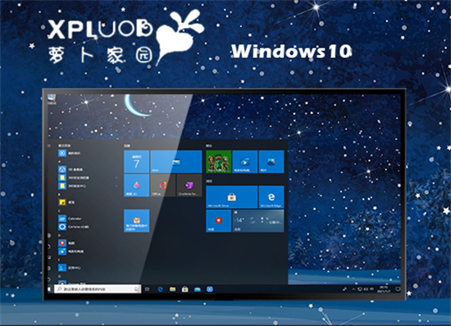Click the taskbar clock and date
Image resolution: width=451 pixels, height=326 pixels.
(x=384, y=289)
